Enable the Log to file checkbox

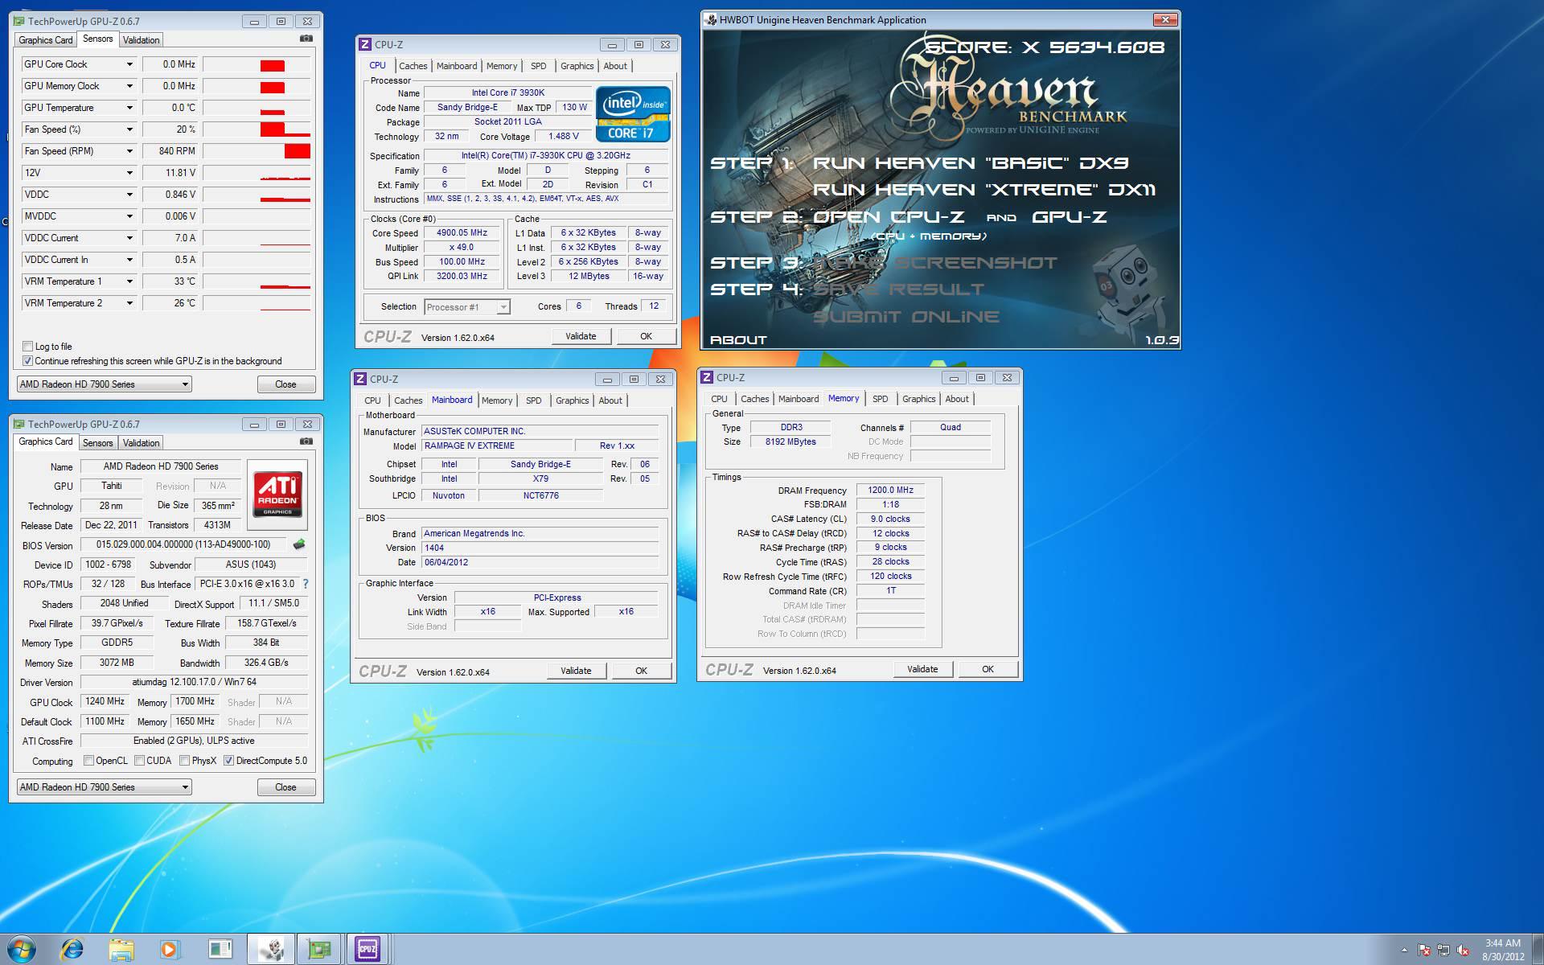pos(28,347)
